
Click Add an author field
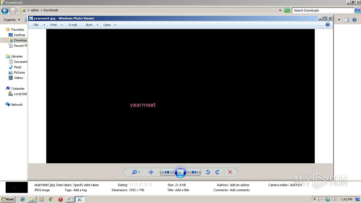pos(240,185)
